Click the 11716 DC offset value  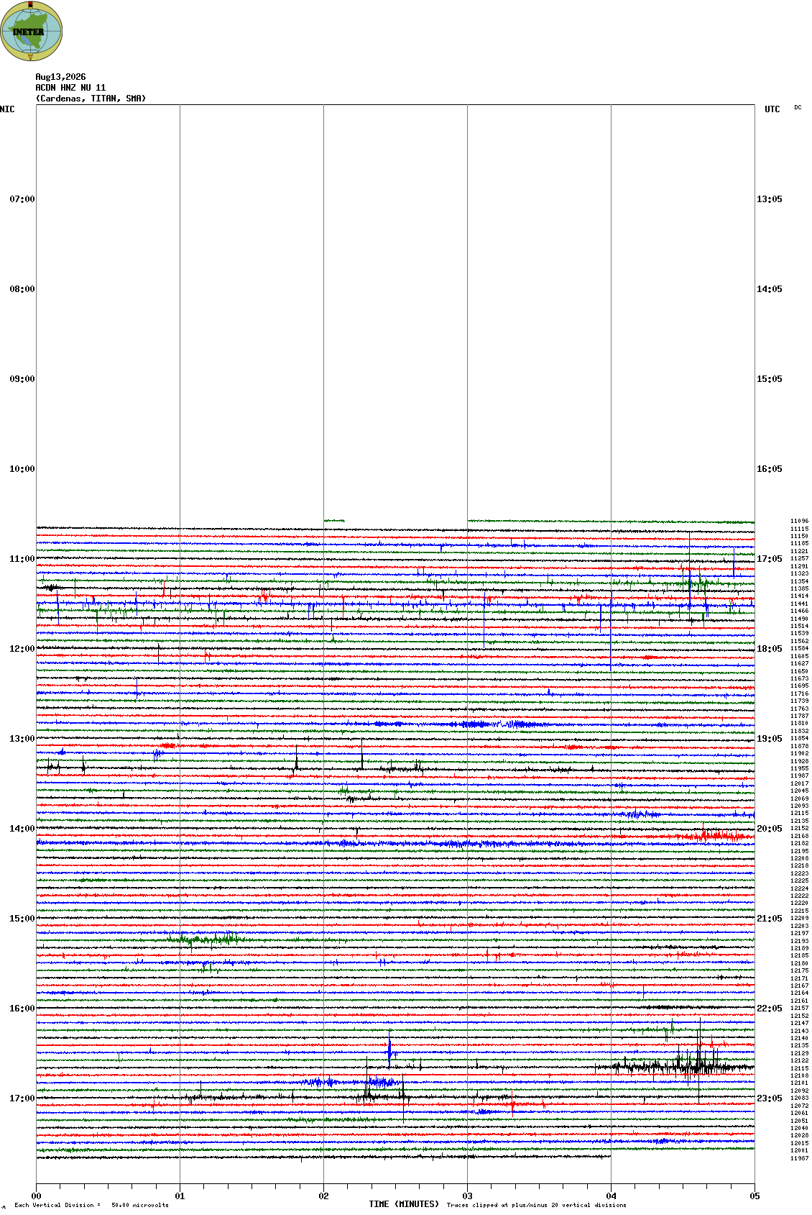coord(799,693)
